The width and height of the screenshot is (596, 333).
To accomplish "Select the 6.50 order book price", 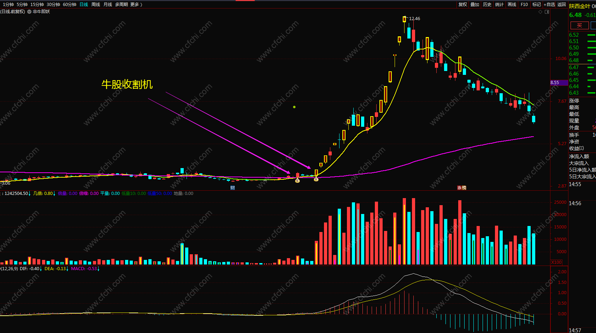I will [574, 48].
